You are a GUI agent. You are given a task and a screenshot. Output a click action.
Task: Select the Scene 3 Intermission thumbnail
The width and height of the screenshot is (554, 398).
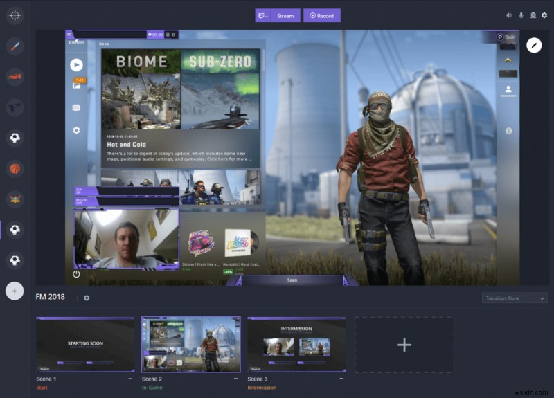pyautogui.click(x=296, y=344)
